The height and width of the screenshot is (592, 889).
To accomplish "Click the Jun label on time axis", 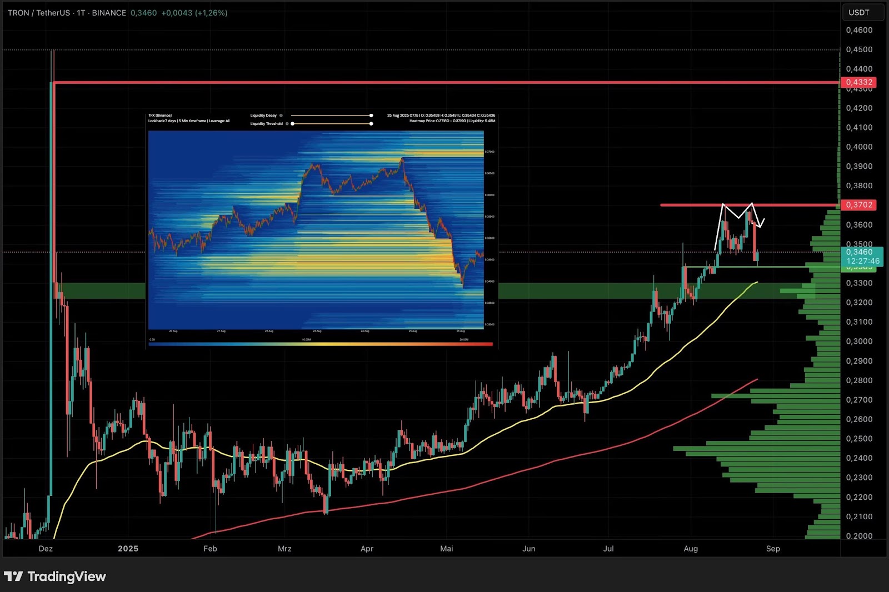I will click(529, 549).
